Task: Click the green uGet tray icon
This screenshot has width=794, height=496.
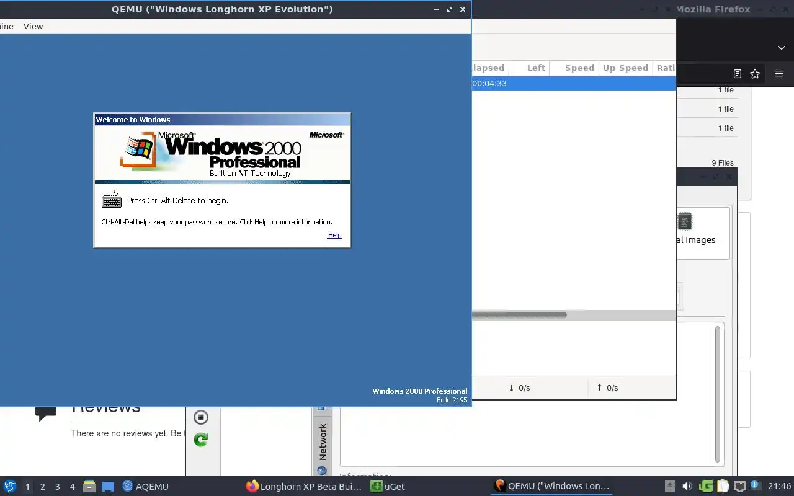Action: pos(705,486)
